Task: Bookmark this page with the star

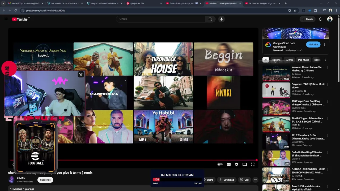Action: click(295, 11)
